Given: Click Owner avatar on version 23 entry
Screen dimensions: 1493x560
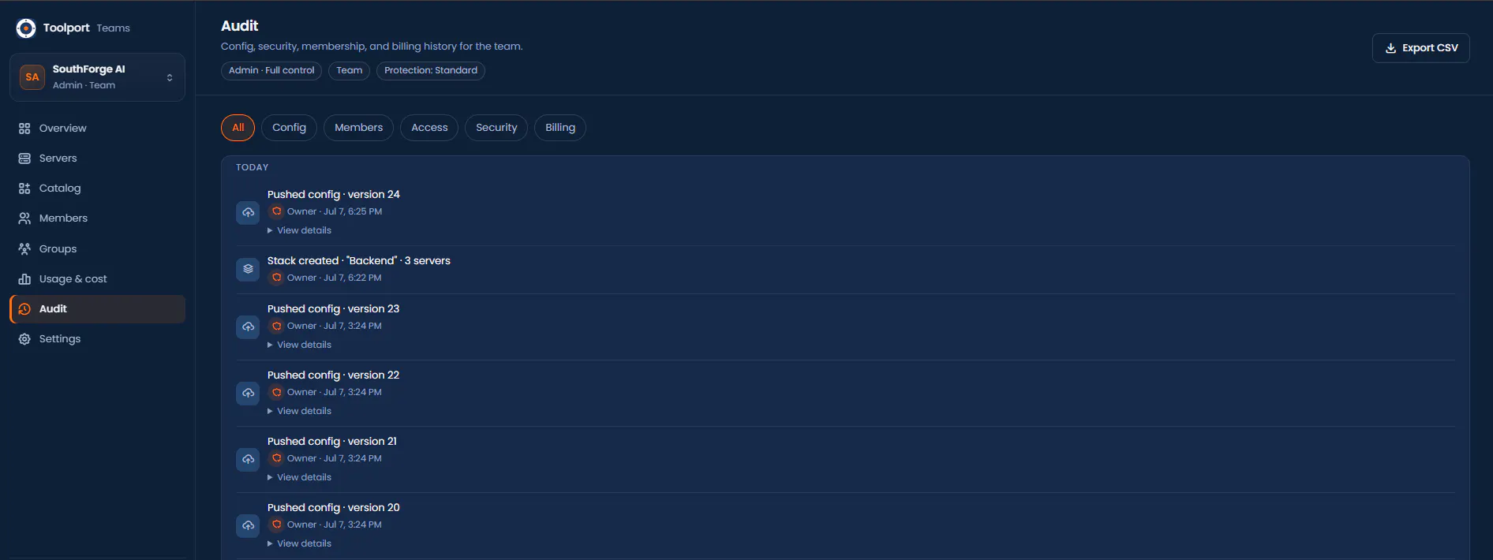Looking at the screenshot, I should [276, 327].
